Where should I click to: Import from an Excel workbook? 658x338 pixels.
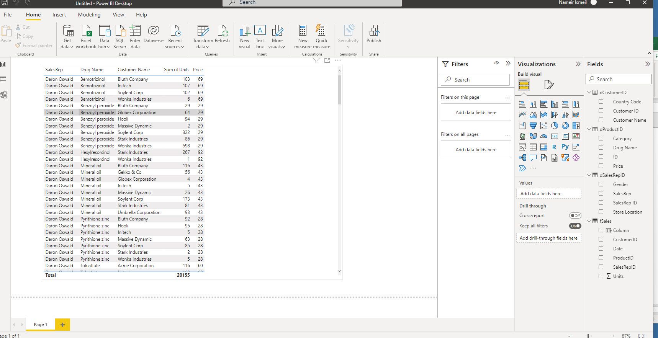[86, 37]
